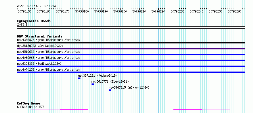253x113 pixels.
Task: Open the nsv4069963 variant label
Action: click(x=49, y=58)
